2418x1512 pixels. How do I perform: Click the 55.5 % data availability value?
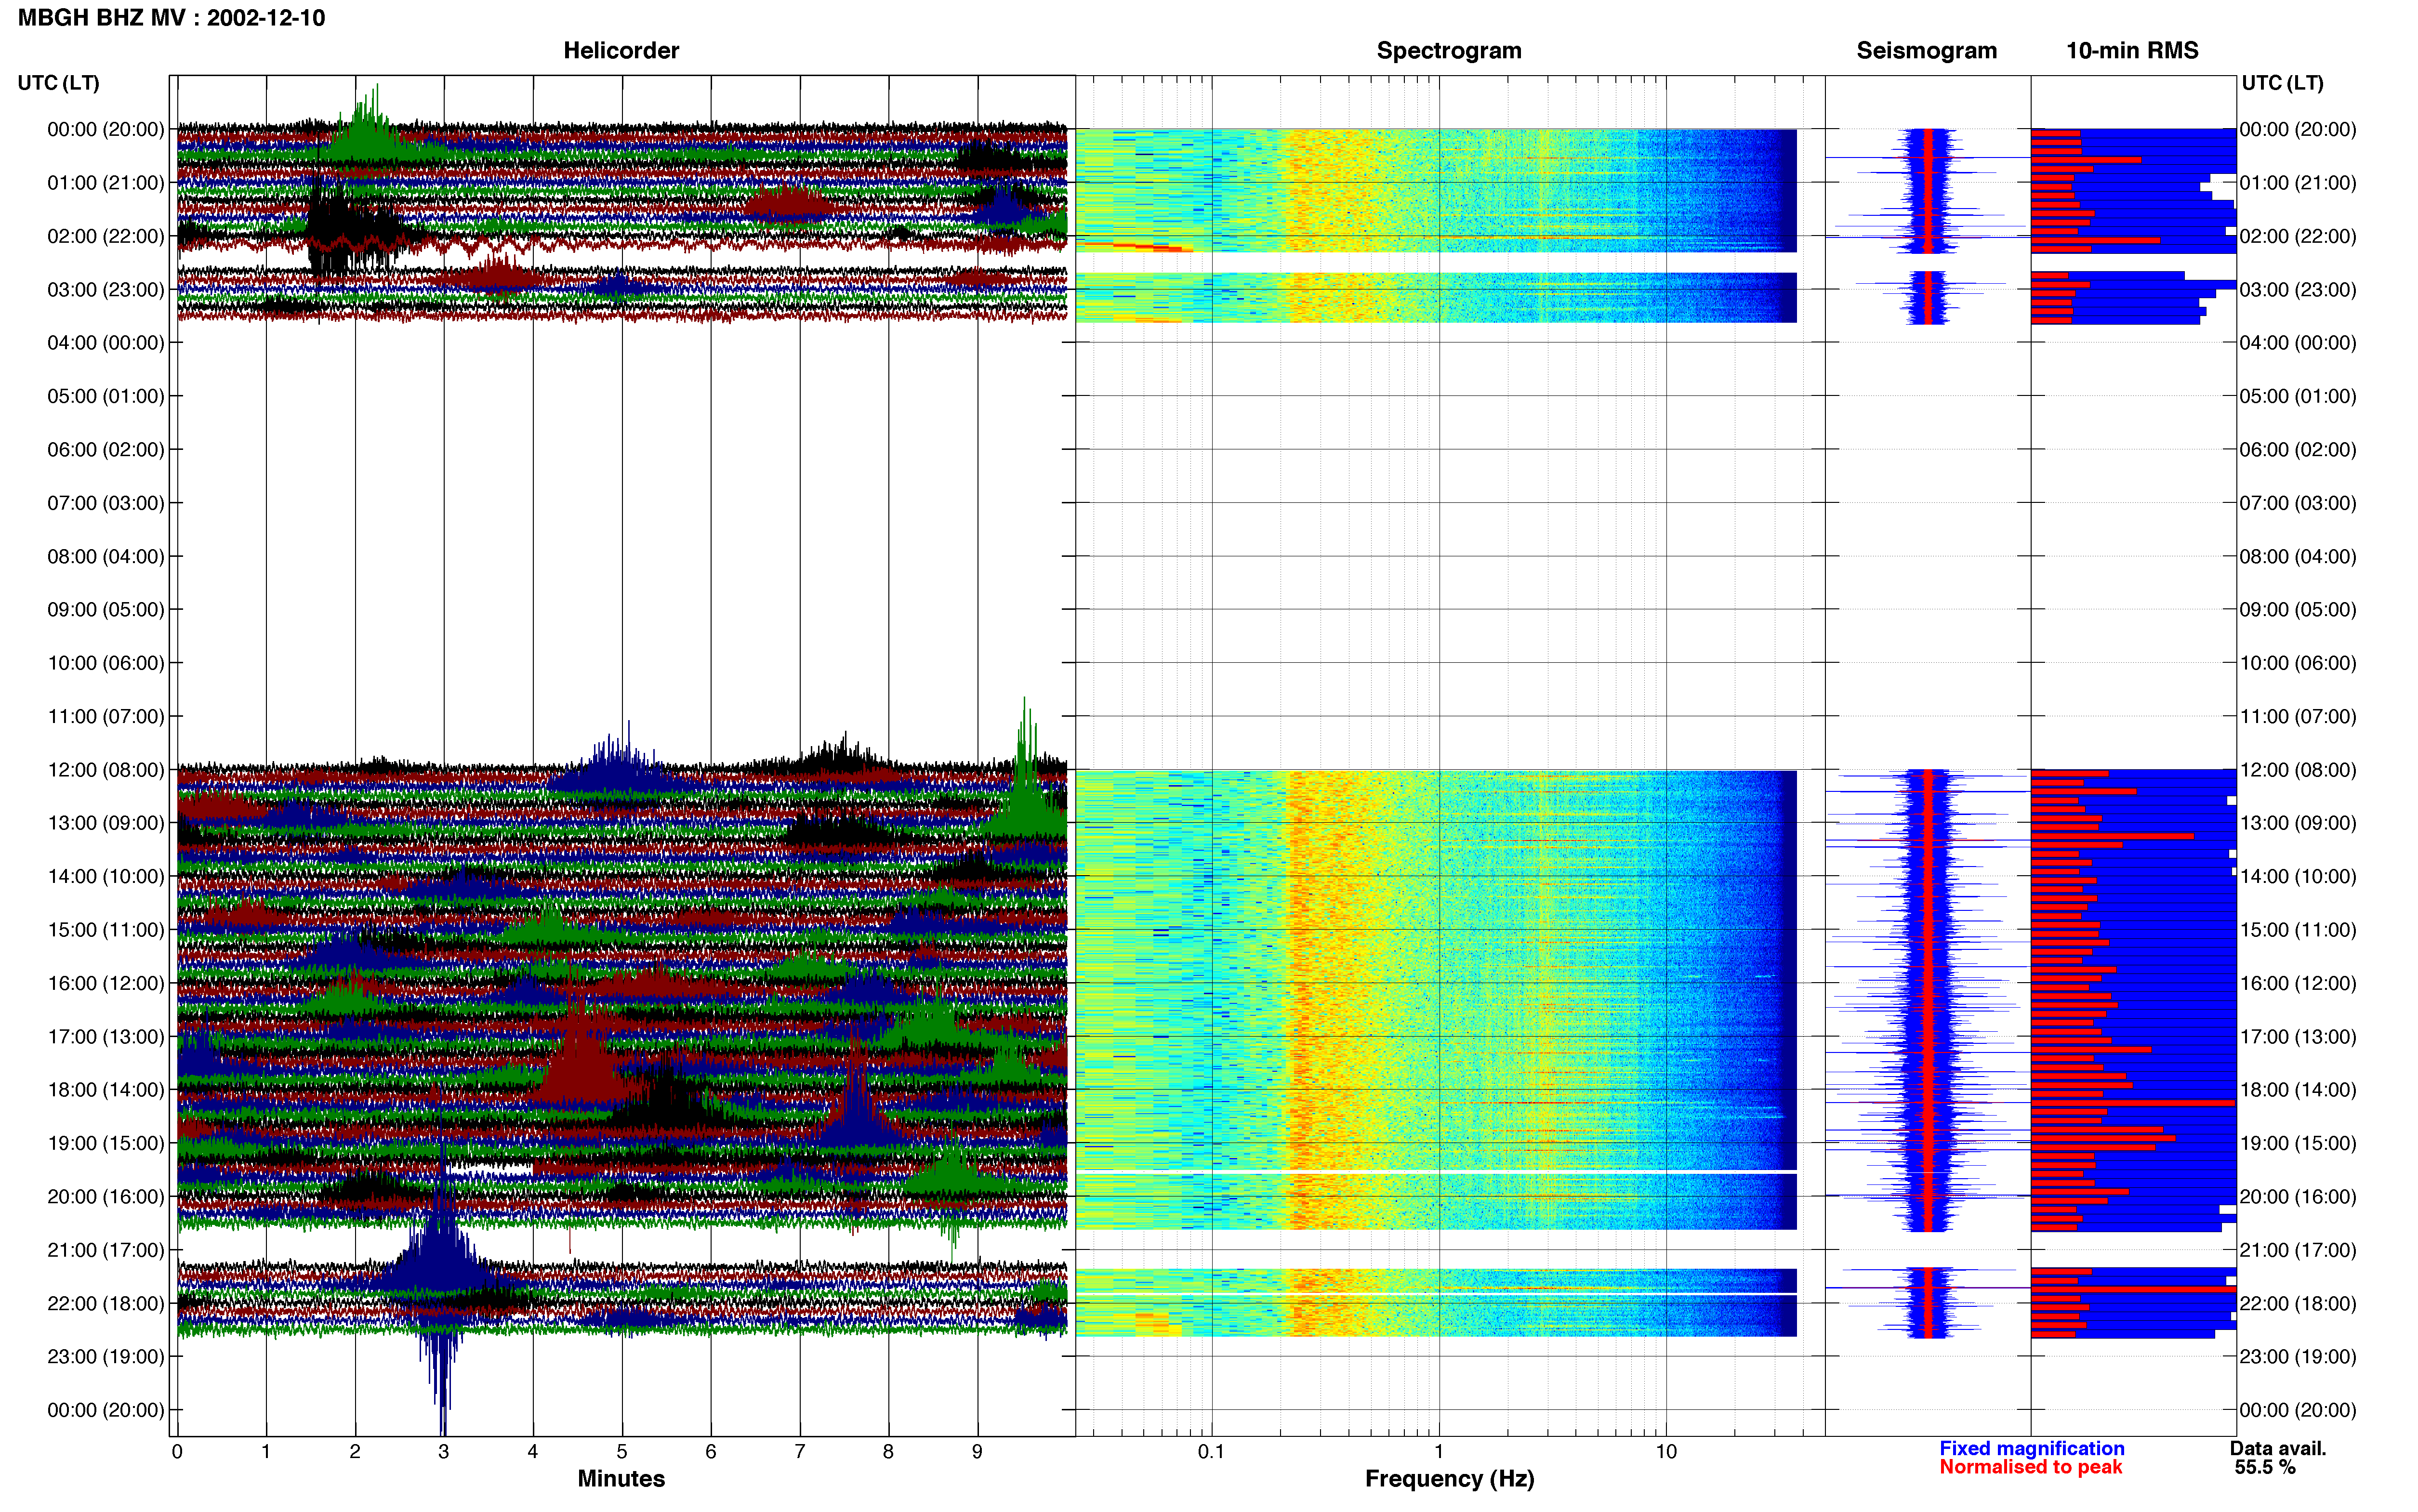tap(2265, 1467)
